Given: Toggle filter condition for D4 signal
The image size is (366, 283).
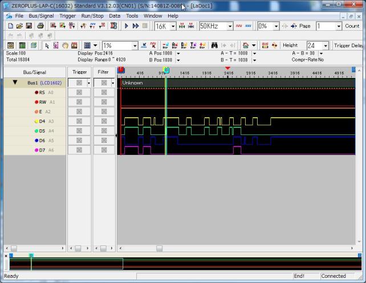Looking at the screenshot, I should pyautogui.click(x=103, y=121).
